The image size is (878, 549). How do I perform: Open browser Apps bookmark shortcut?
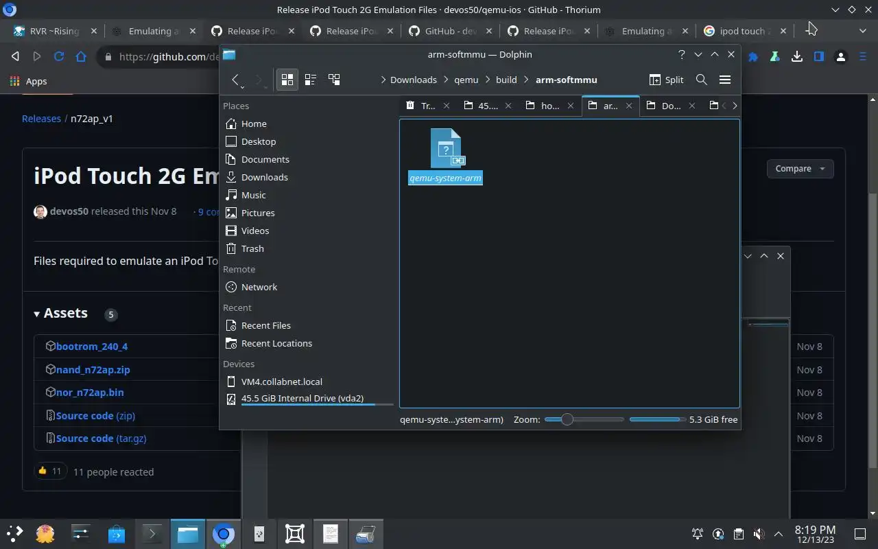[29, 81]
